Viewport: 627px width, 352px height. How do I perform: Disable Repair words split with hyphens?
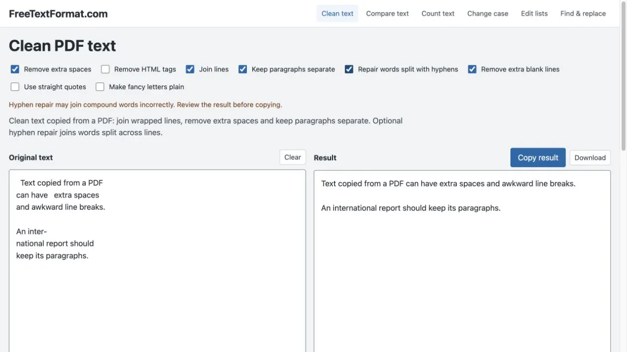pyautogui.click(x=349, y=69)
